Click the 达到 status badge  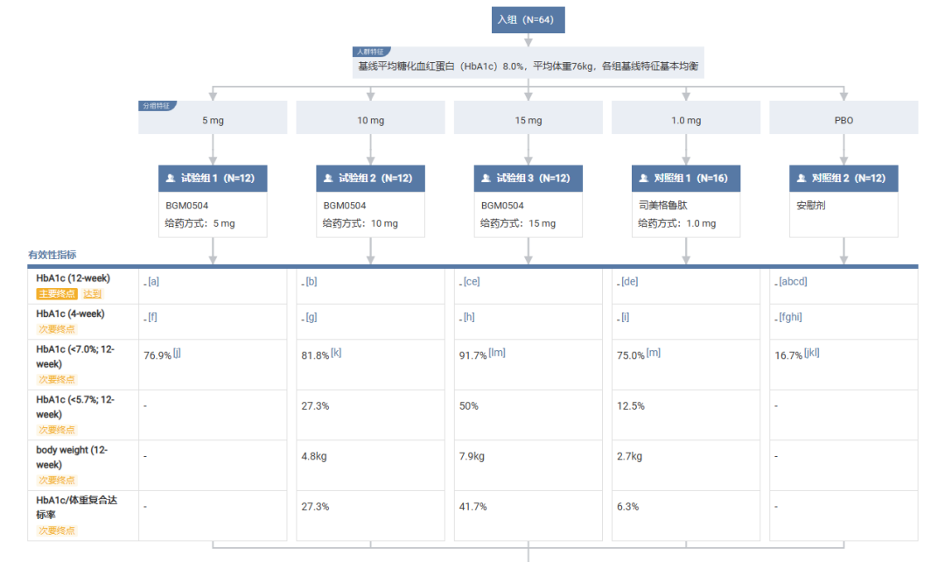point(92,294)
